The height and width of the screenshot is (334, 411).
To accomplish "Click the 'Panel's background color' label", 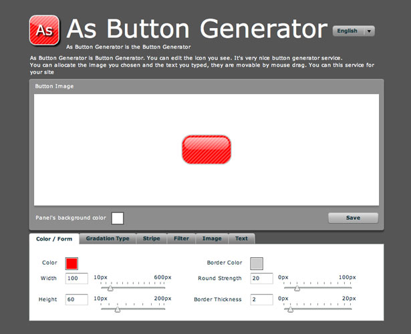I will (71, 218).
